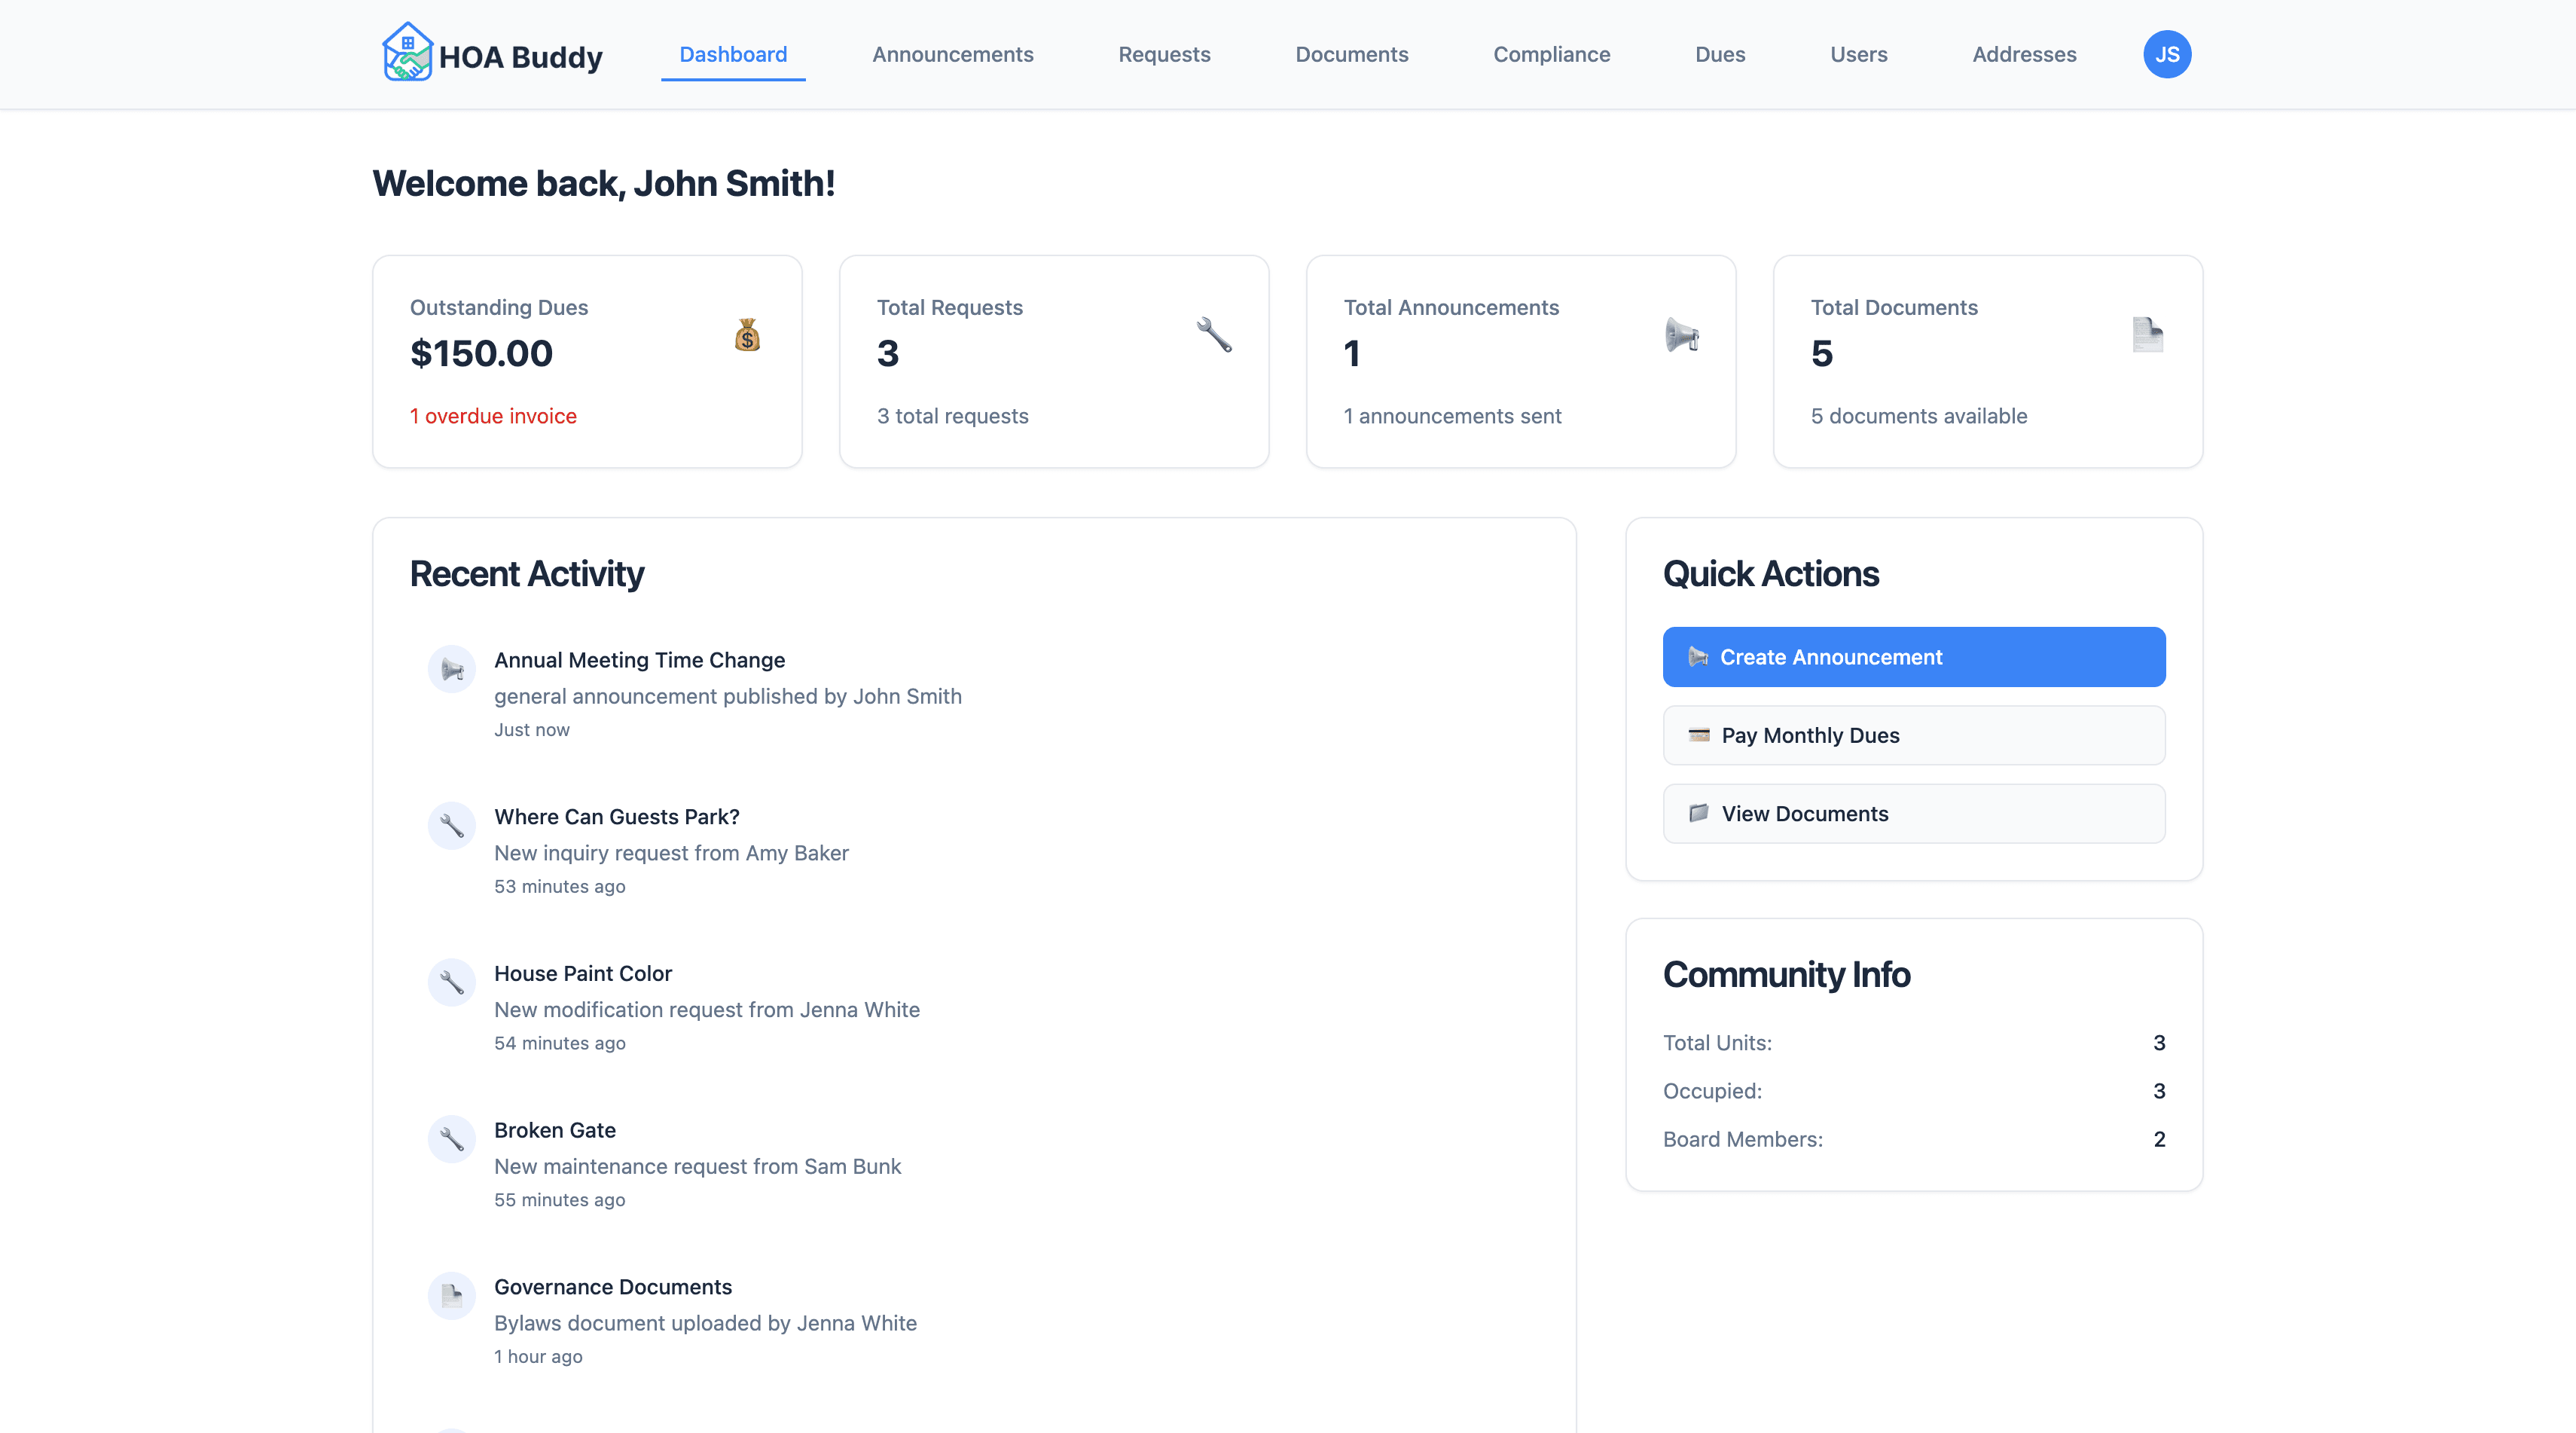Click the '5 documents available' text
2576x1433 pixels.
tap(1919, 416)
